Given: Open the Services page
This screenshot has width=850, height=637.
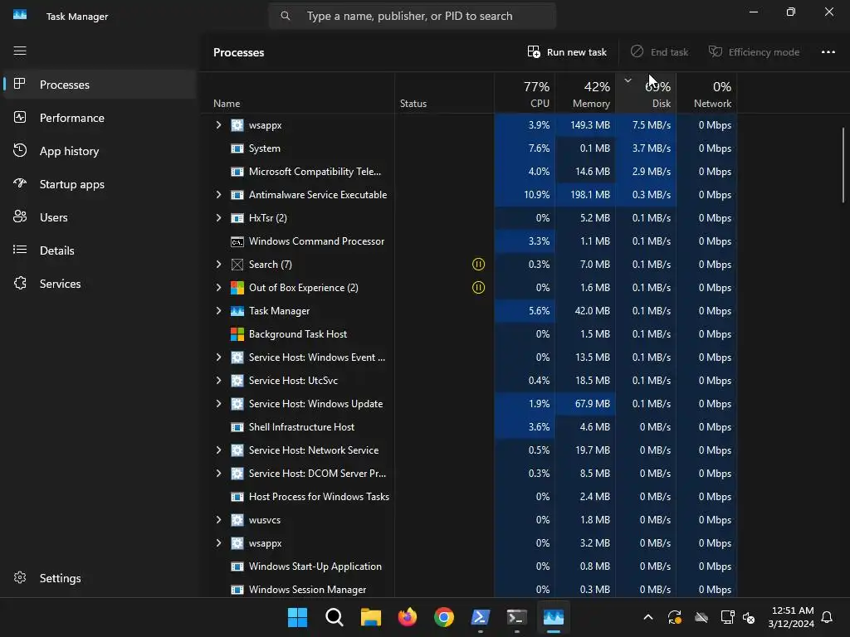Looking at the screenshot, I should (100, 284).
